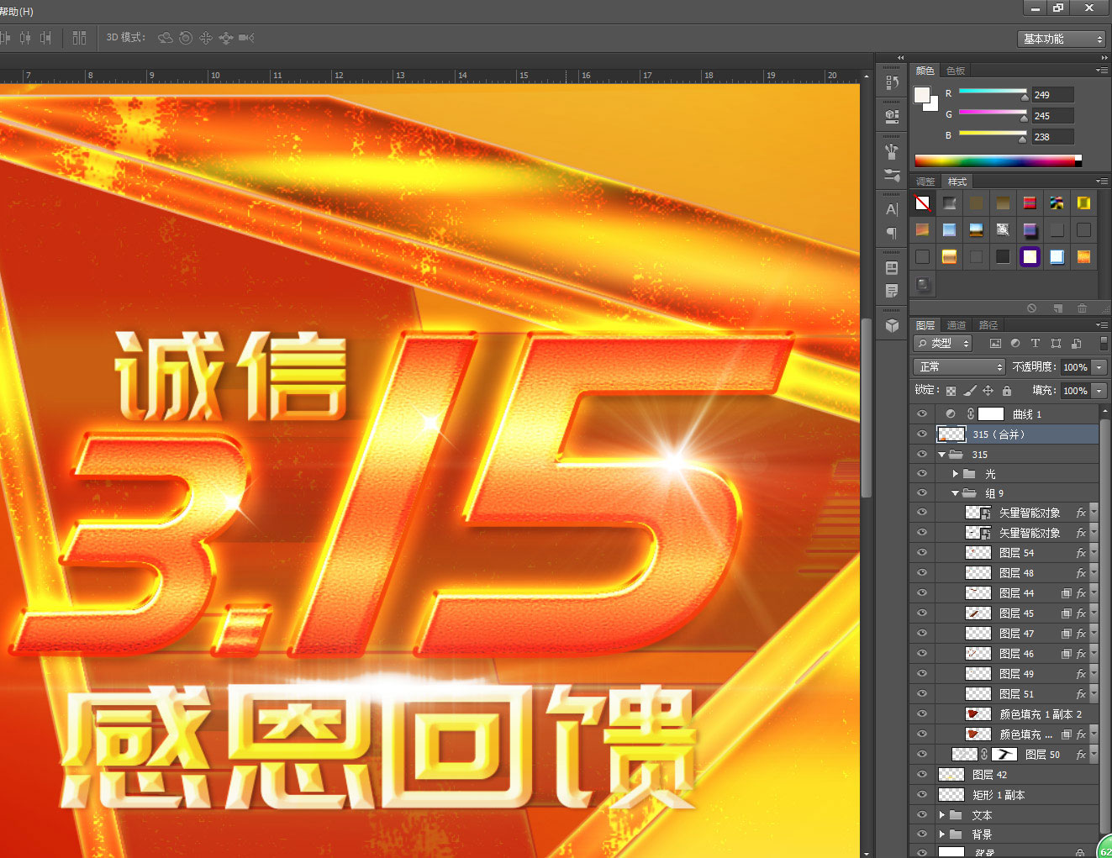The image size is (1112, 858).
Task: Open the Character panel icon
Action: pyautogui.click(x=892, y=209)
